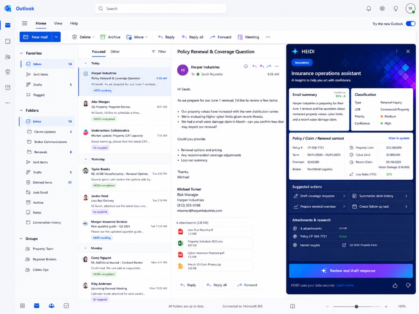Open Delete dropdown arrow

(x=94, y=37)
